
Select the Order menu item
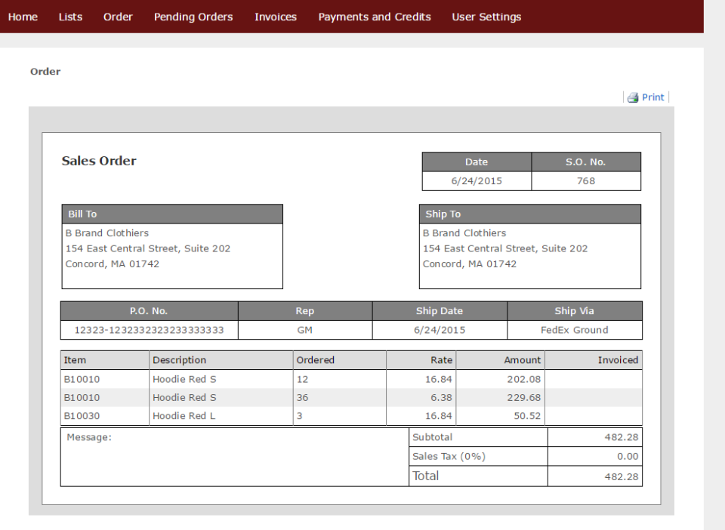point(118,16)
